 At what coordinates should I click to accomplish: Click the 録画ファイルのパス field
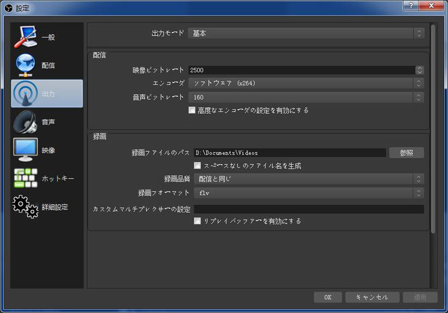[x=290, y=153]
